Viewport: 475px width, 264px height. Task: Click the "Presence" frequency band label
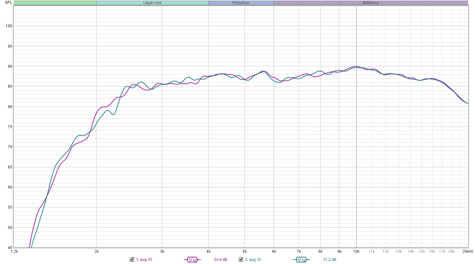click(241, 3)
